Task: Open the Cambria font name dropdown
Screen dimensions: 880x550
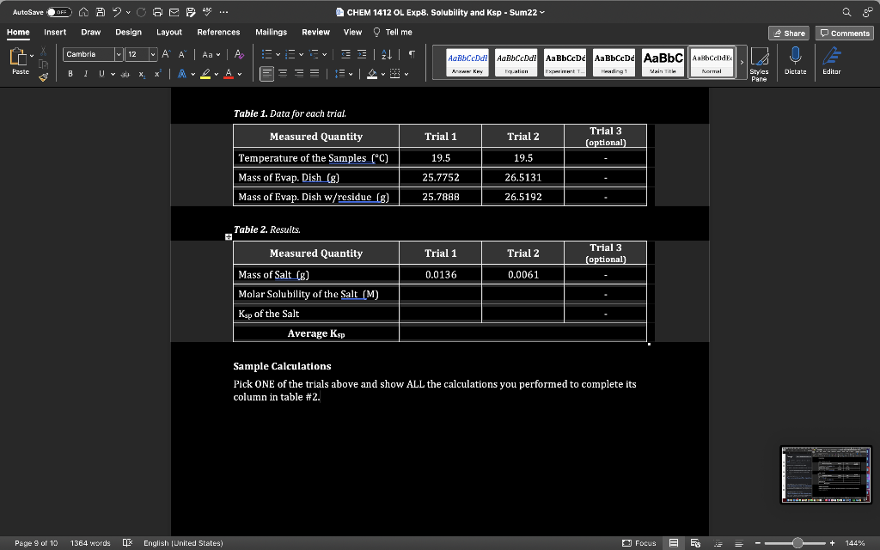Action: click(119, 54)
